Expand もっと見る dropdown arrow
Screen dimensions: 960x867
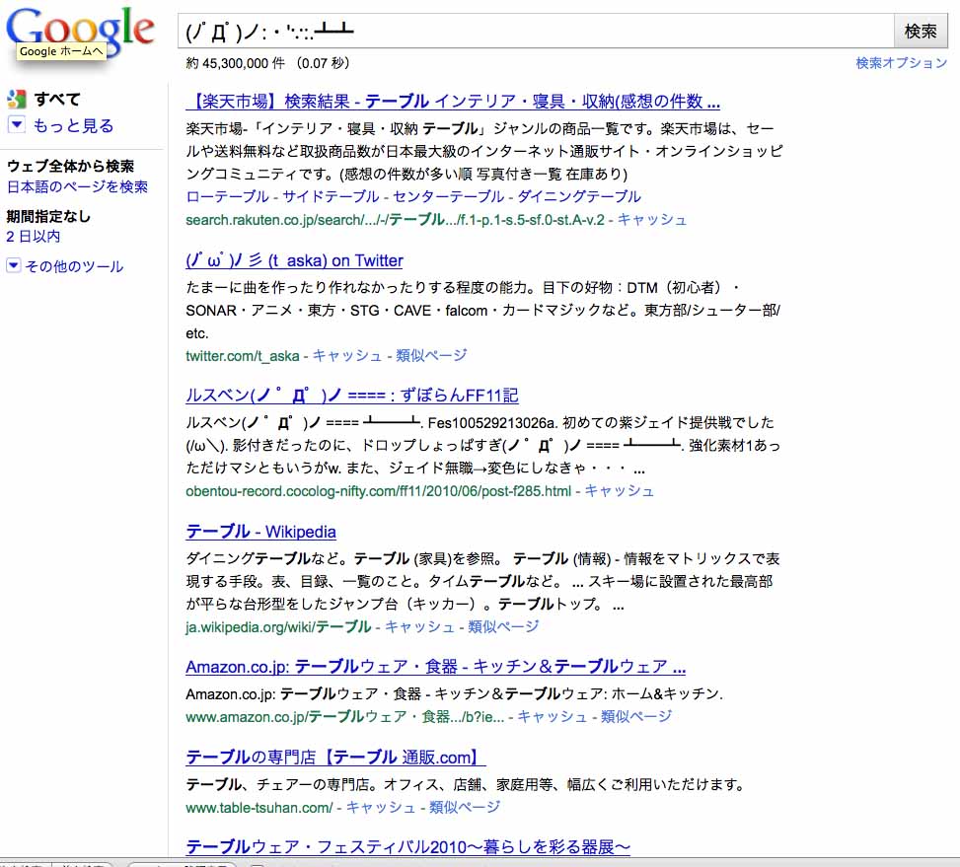[x=17, y=125]
